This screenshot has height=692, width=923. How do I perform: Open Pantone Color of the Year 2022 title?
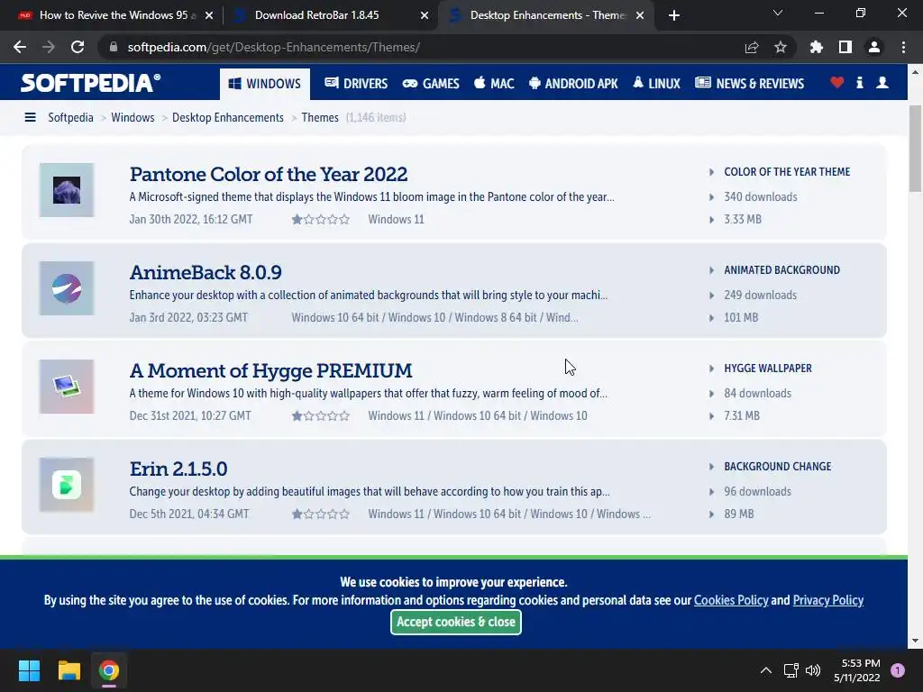(x=269, y=174)
